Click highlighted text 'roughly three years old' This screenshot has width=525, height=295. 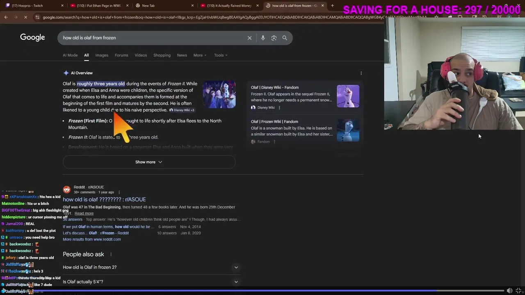coord(101,84)
